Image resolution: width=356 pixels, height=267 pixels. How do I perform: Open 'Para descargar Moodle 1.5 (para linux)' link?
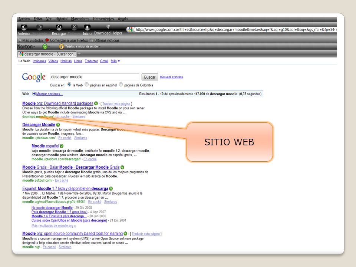point(59,212)
